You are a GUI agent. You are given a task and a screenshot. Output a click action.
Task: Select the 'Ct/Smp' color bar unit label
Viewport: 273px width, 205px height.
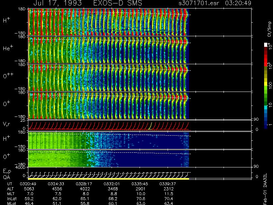(269, 29)
